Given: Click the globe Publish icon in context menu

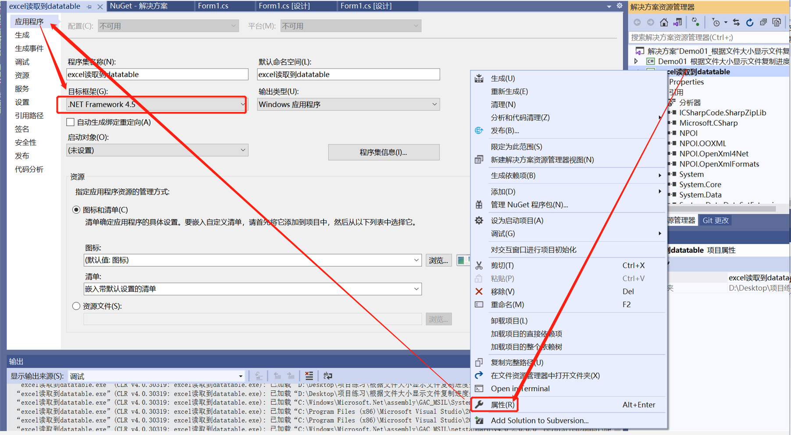Looking at the screenshot, I should coord(479,131).
